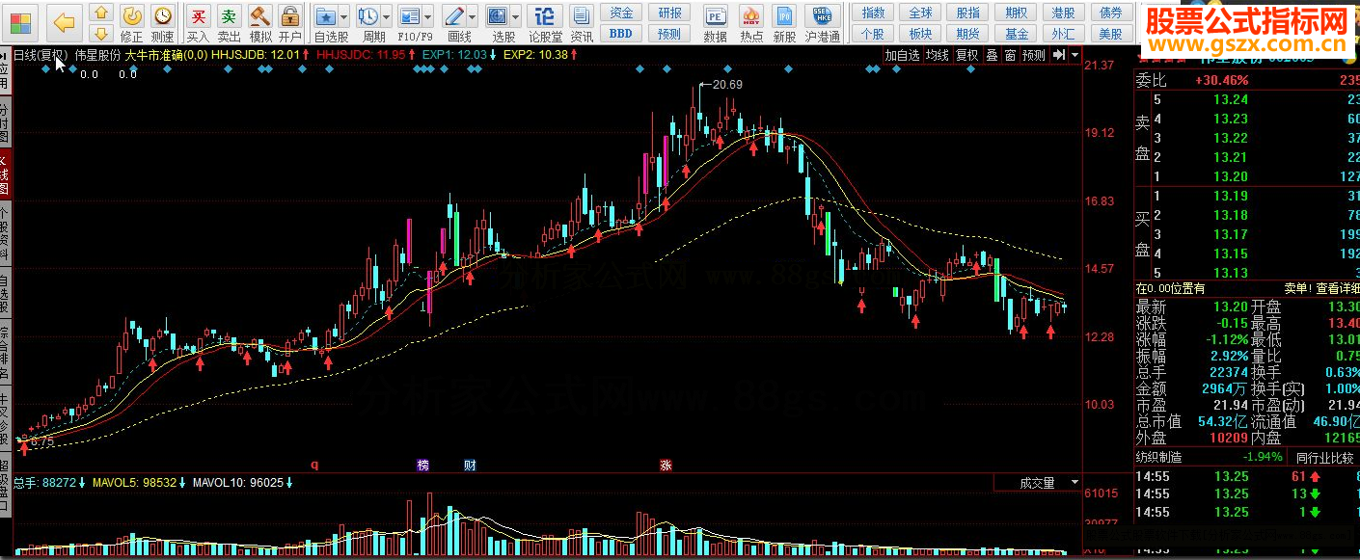This screenshot has width=1360, height=560.
Task: Switch to the 期货 futures tab
Action: pyautogui.click(x=968, y=34)
